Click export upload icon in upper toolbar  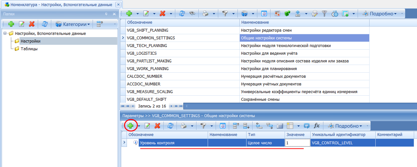[x=297, y=14]
